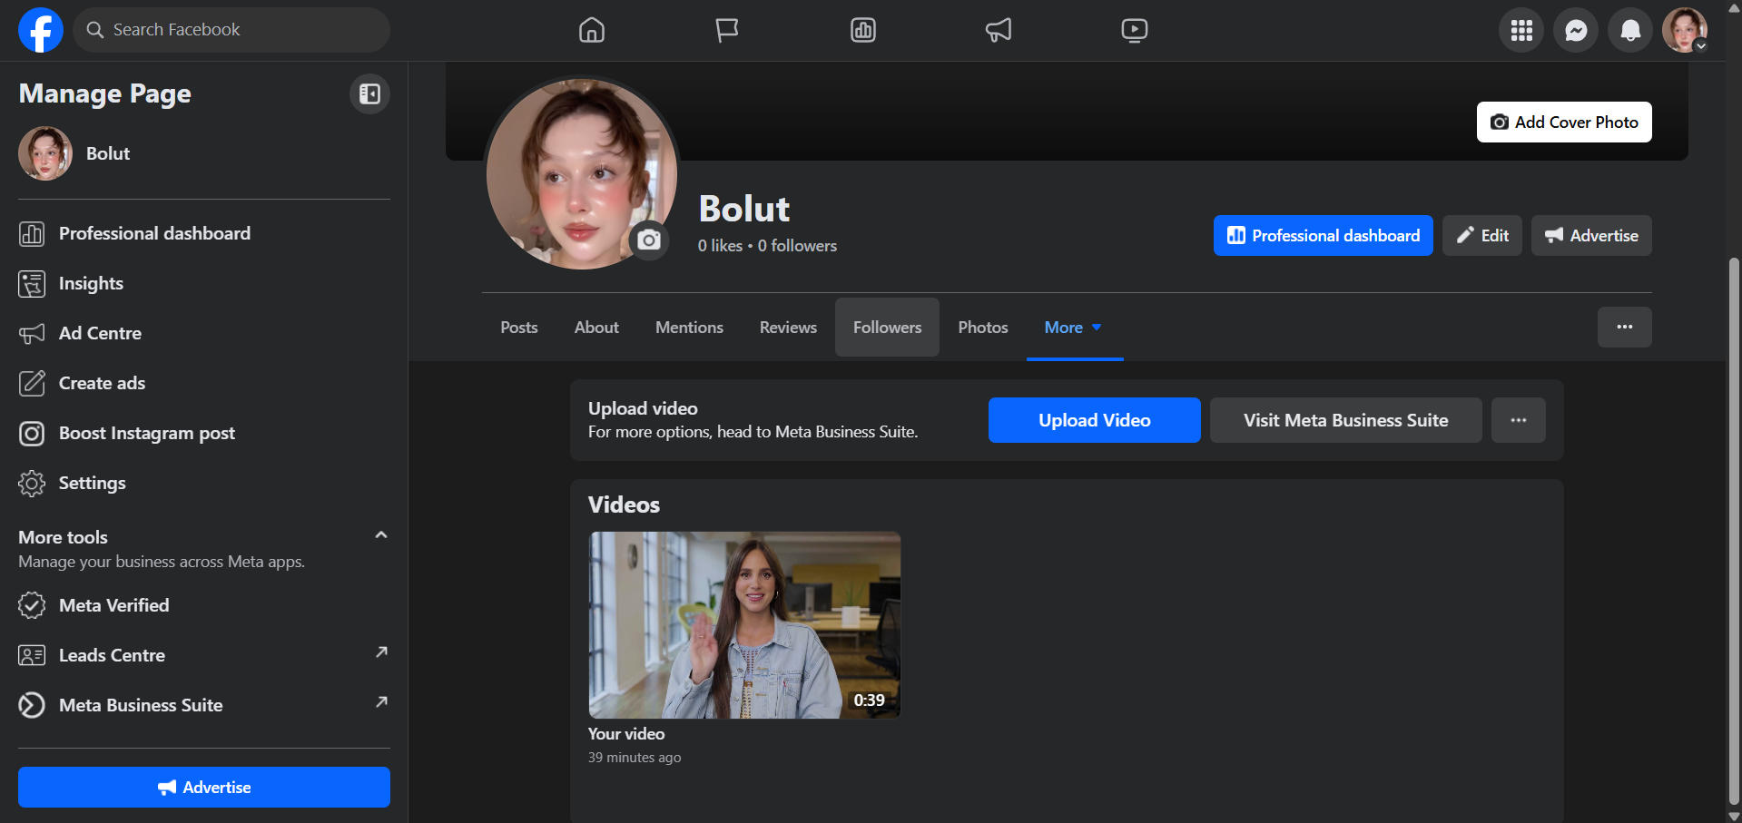Switch to the Photos tab
This screenshot has height=823, width=1742.
(983, 328)
